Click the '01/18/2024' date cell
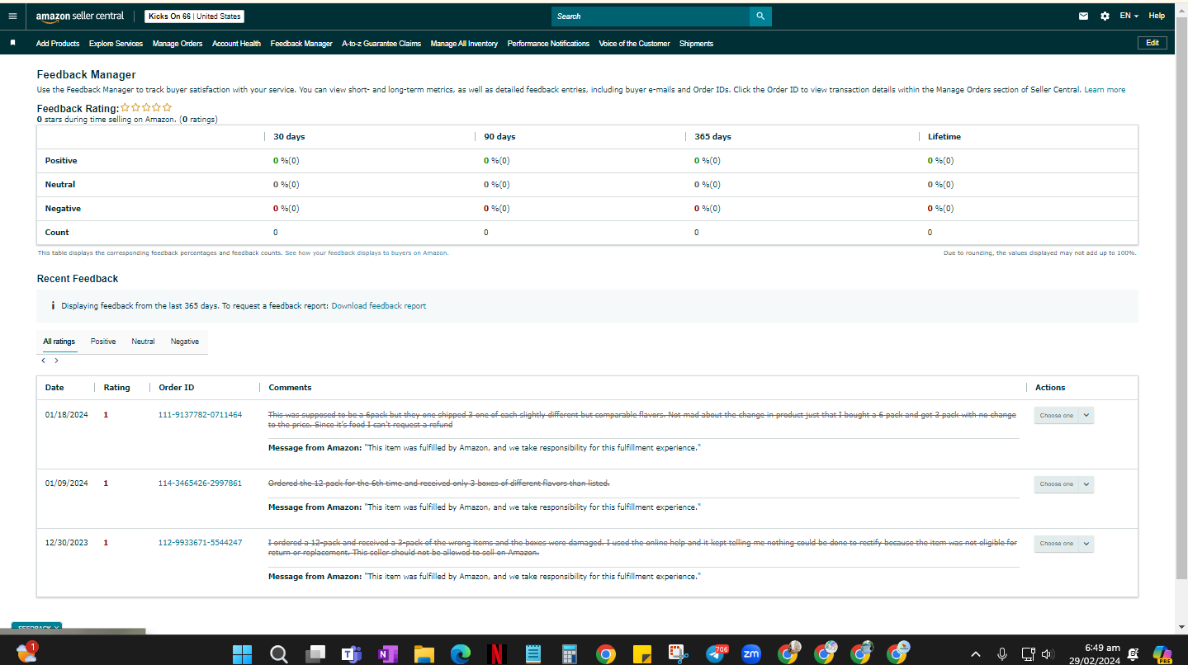This screenshot has height=665, width=1188. pyautogui.click(x=66, y=415)
